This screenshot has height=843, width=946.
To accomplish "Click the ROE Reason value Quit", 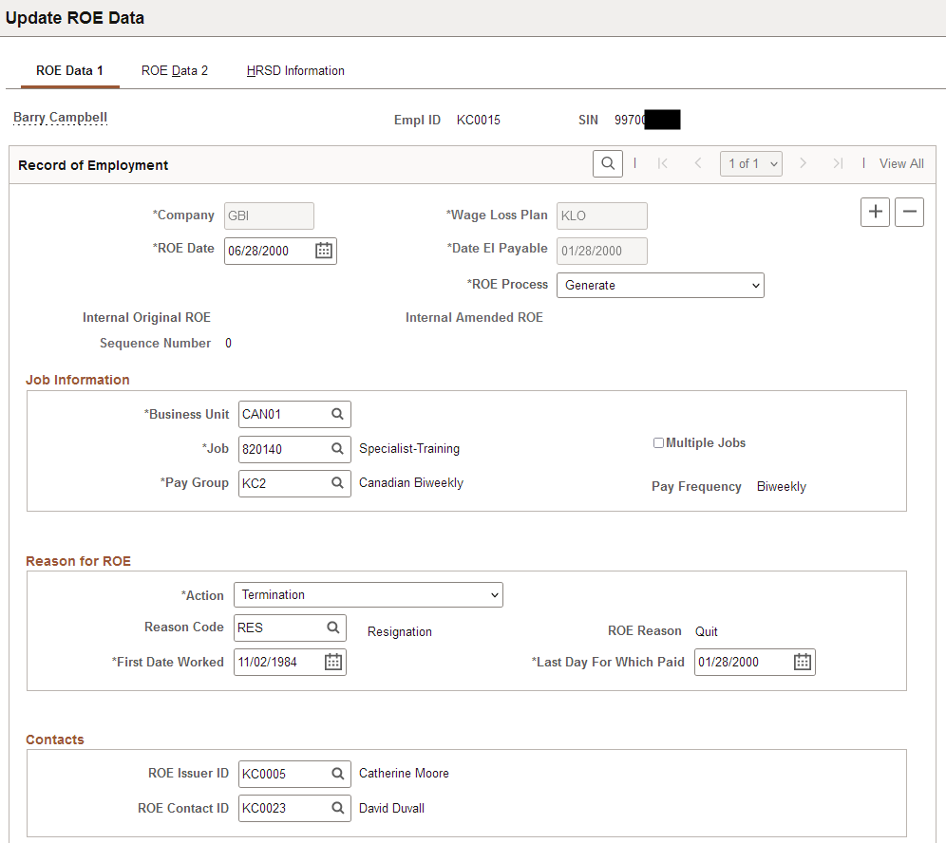I will [x=706, y=631].
